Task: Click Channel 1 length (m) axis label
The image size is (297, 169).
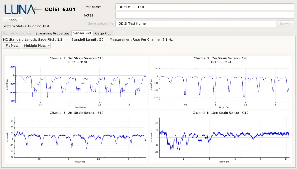Action: coord(81,107)
